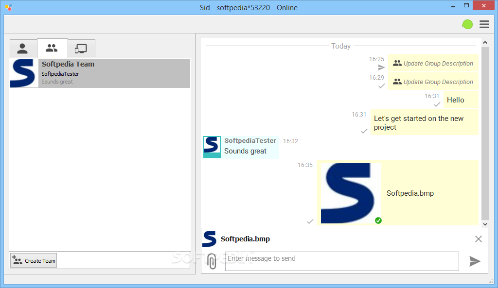Click the SoftpediaTester sender name
498x288 pixels.
click(250, 140)
